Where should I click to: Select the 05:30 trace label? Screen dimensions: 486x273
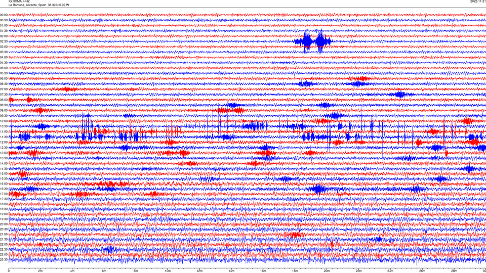(x=4, y=73)
